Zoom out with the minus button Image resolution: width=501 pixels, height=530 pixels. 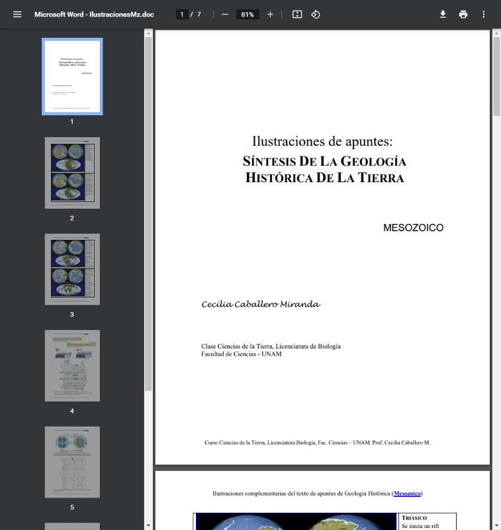pos(225,15)
